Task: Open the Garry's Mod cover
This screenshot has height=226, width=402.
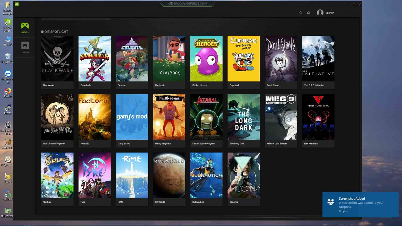Action: click(x=132, y=117)
